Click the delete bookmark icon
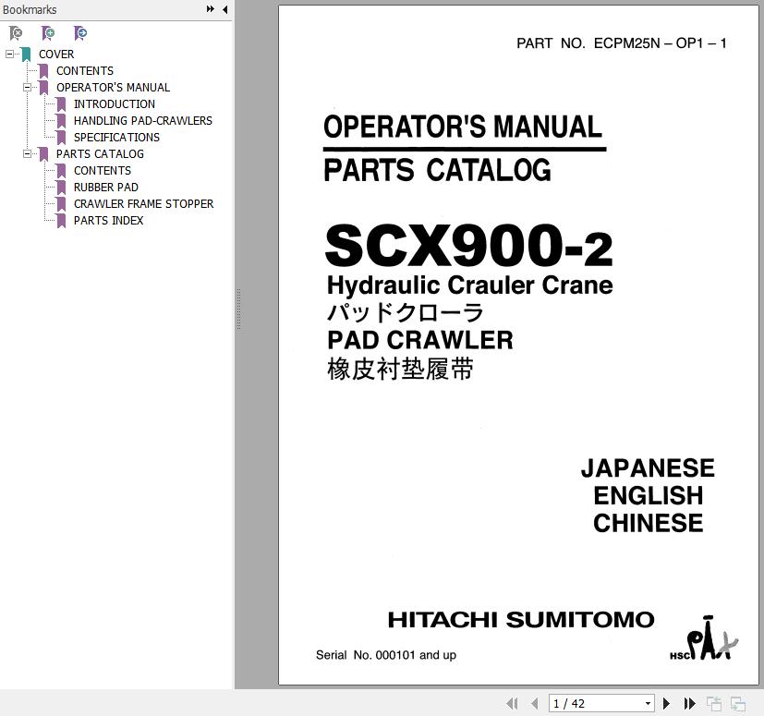 pos(16,33)
